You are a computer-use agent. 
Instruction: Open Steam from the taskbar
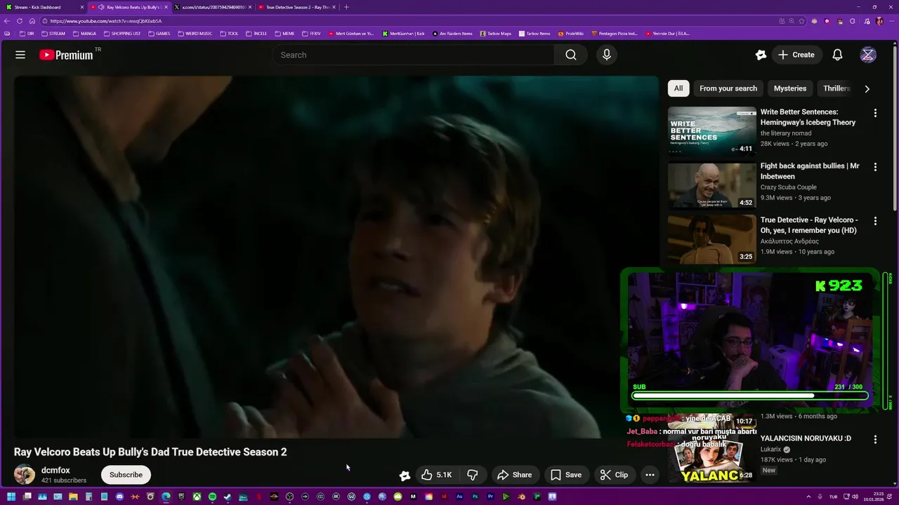pyautogui.click(x=228, y=497)
